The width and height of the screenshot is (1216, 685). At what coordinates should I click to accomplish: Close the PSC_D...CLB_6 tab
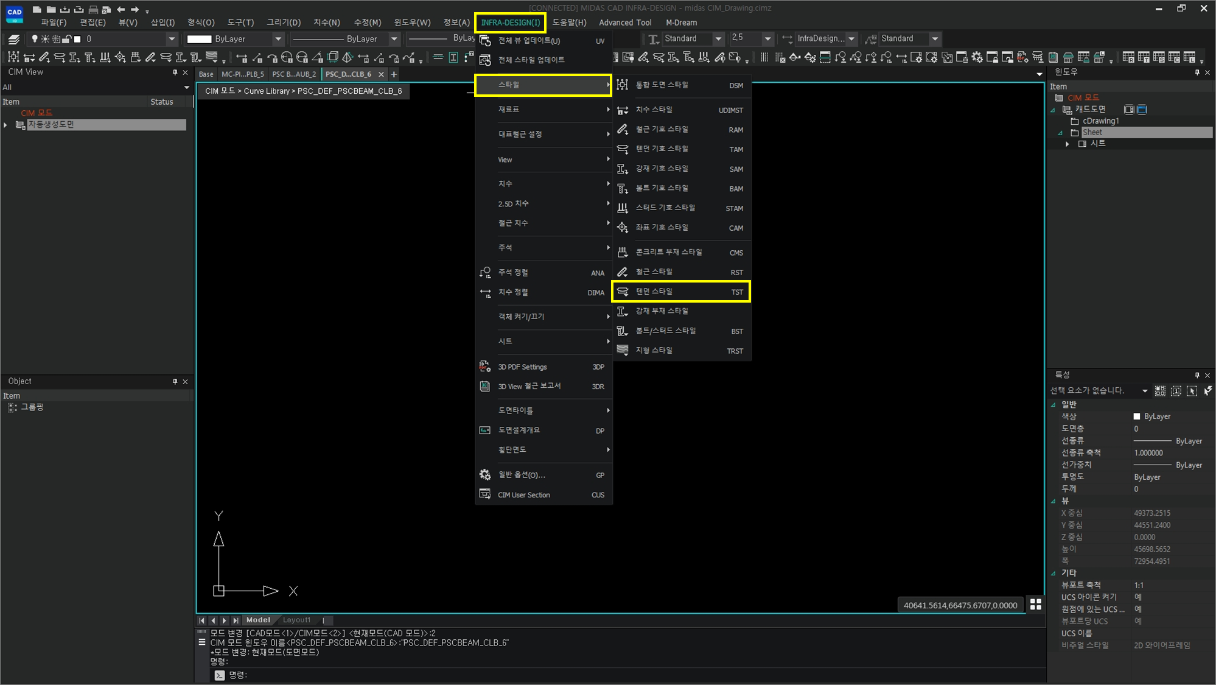(381, 74)
